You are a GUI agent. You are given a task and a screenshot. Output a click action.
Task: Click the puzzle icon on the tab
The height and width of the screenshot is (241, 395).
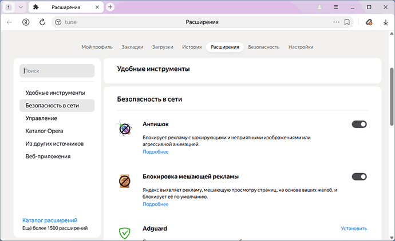[x=35, y=7]
